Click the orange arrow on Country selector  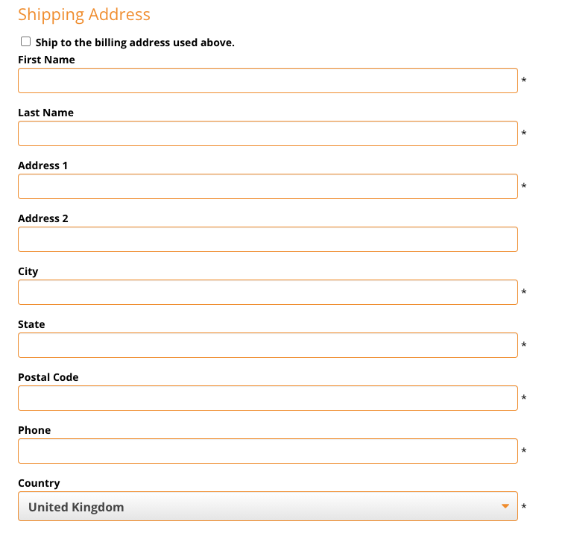point(505,506)
